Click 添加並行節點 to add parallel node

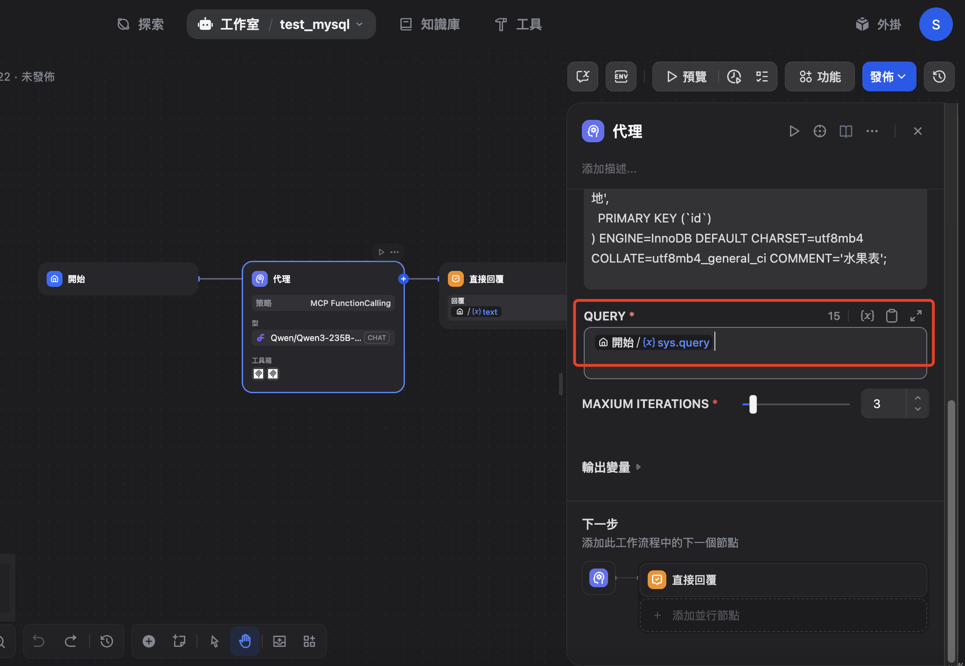click(706, 615)
